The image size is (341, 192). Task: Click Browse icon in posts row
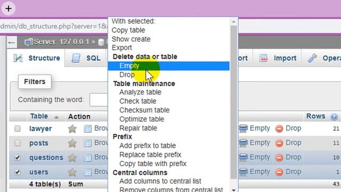87,143
